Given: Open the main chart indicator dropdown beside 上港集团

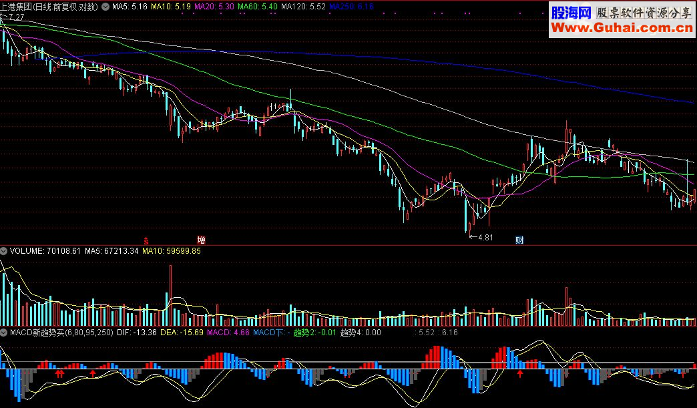Looking at the screenshot, I should click(x=105, y=7).
